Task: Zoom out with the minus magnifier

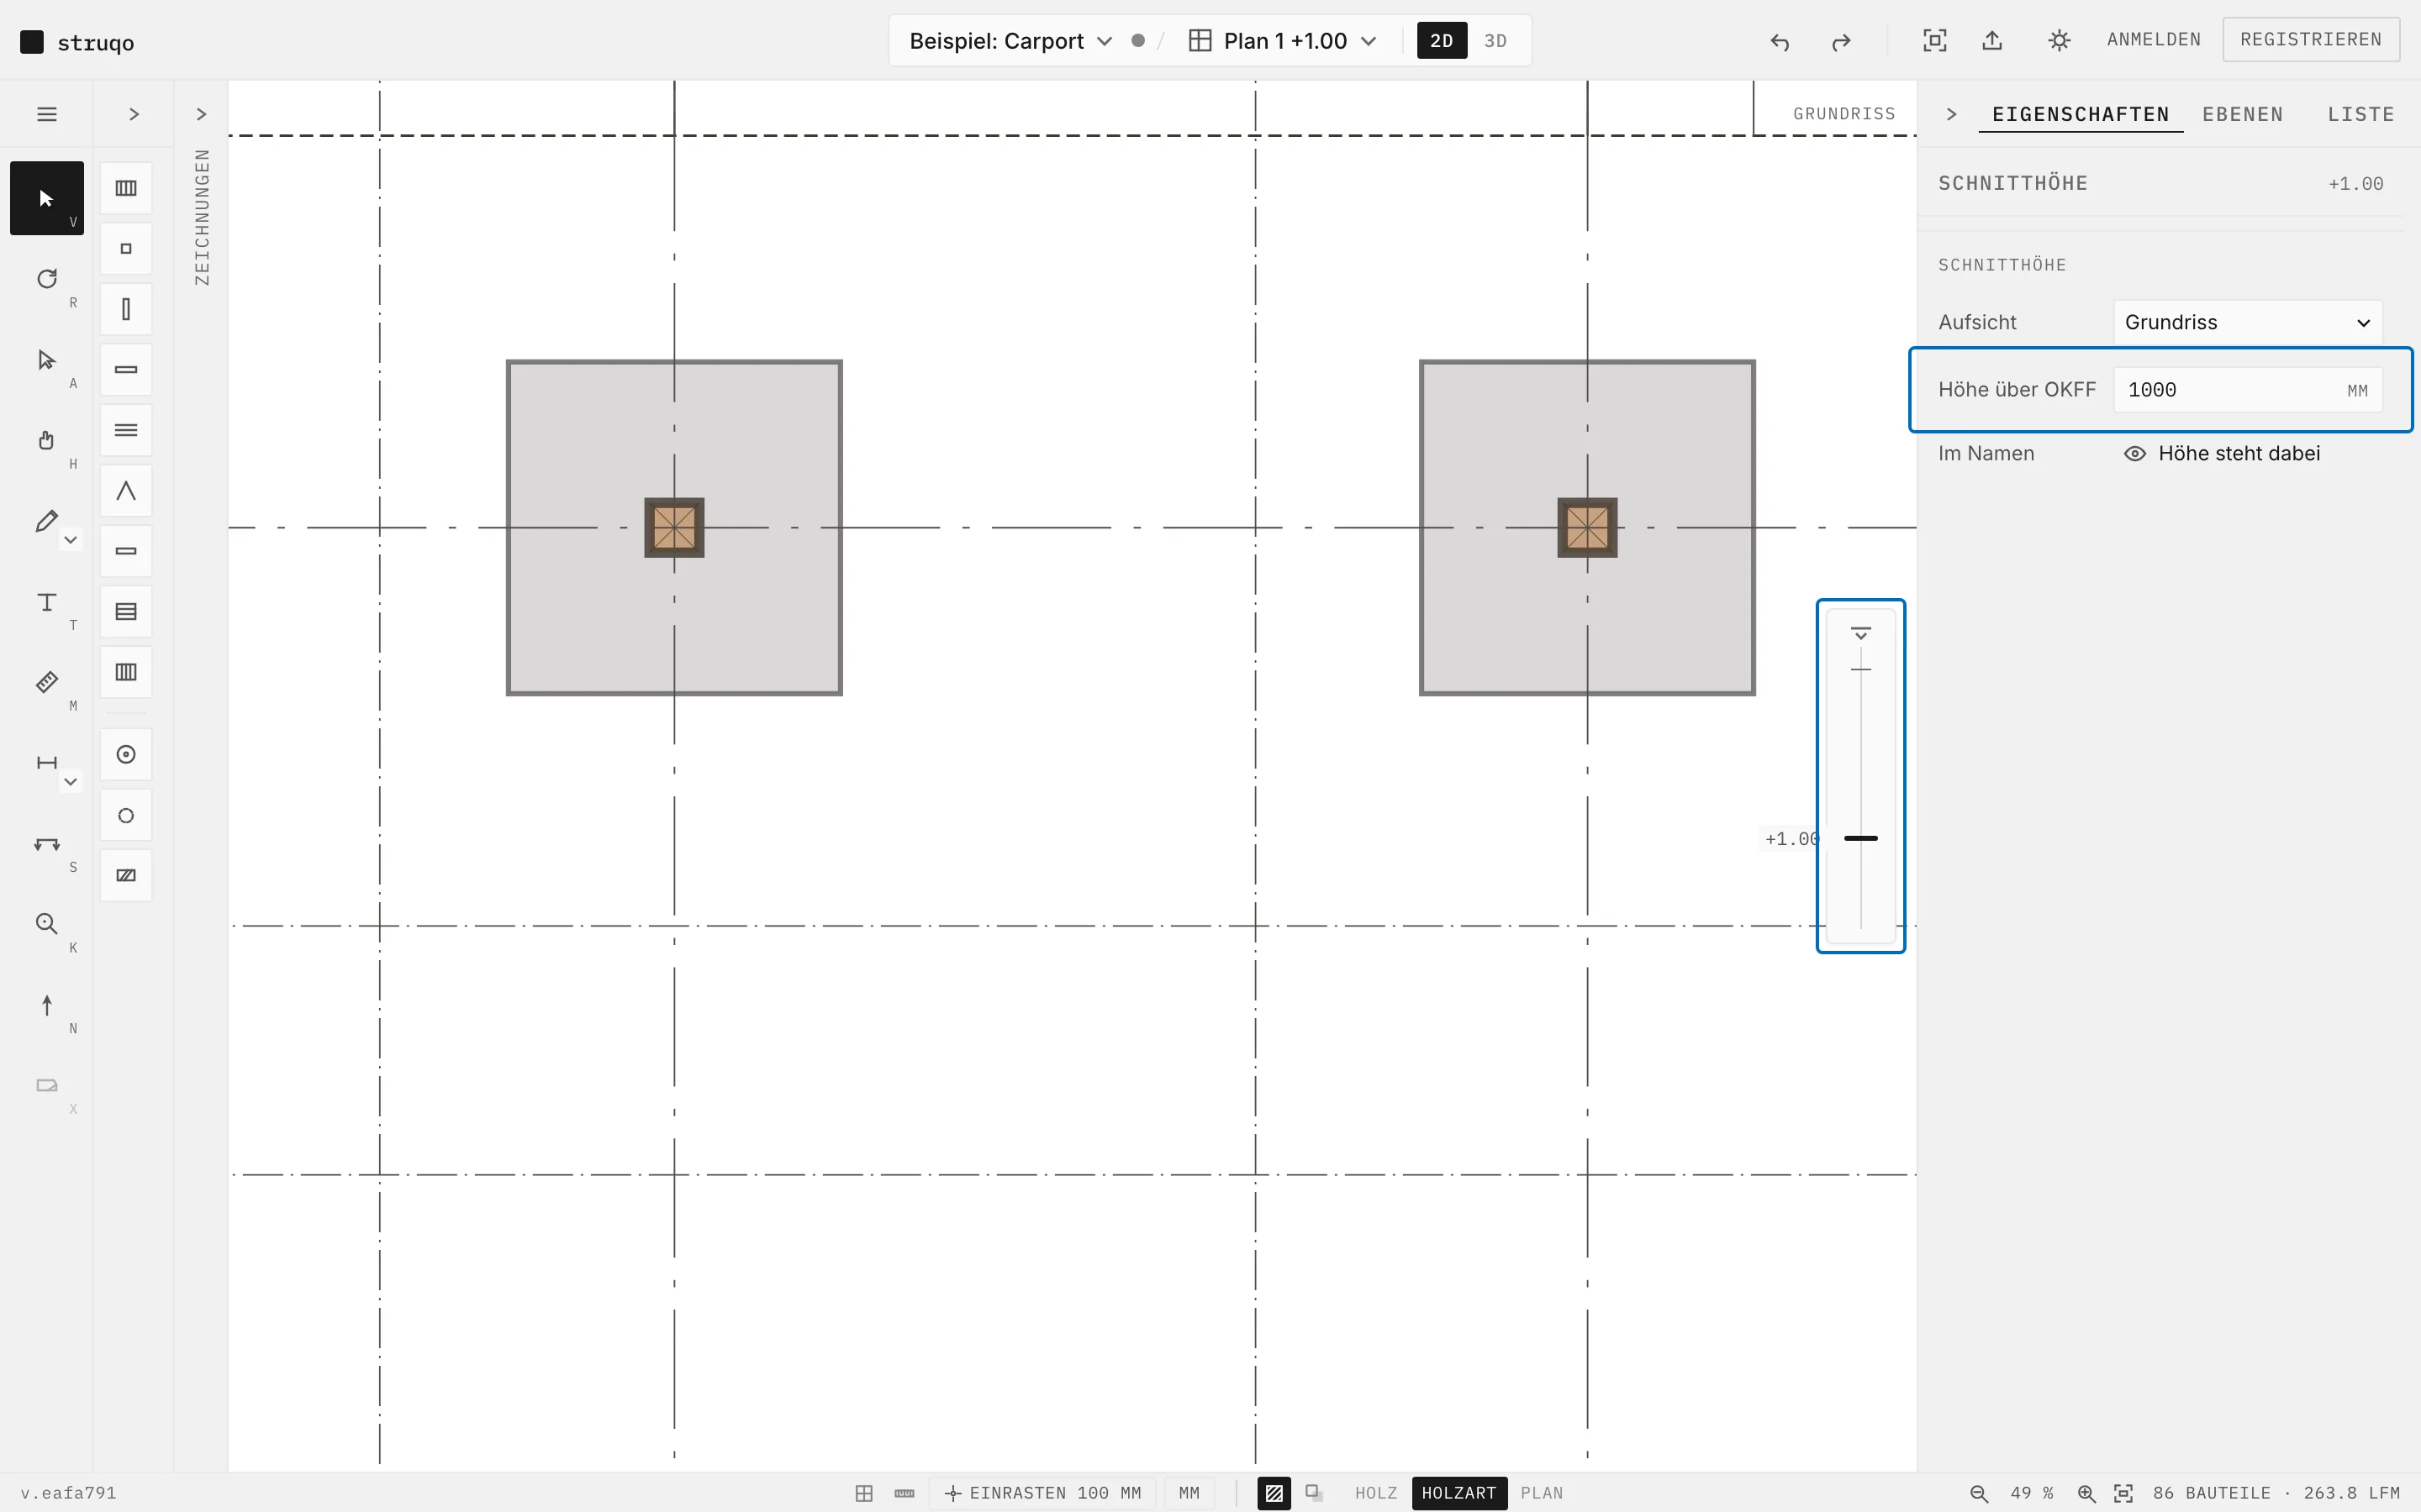Action: pyautogui.click(x=1979, y=1493)
